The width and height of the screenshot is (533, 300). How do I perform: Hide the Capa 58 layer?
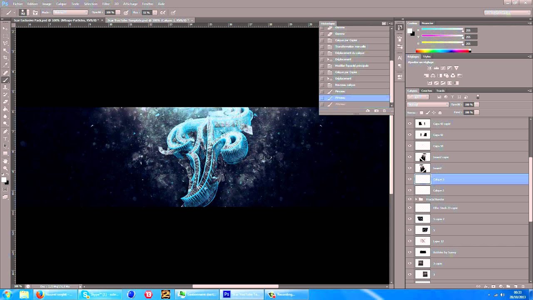(x=410, y=146)
